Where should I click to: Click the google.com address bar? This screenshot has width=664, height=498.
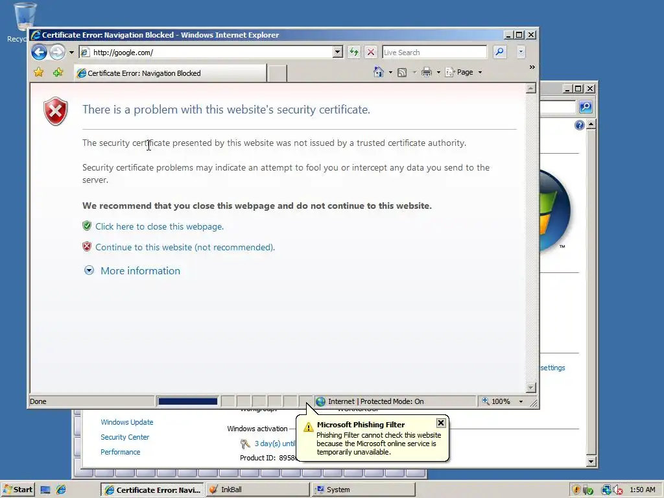click(x=206, y=53)
